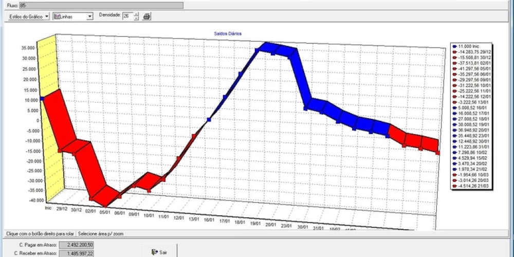Increase Densidade with the up arrow

tap(136, 14)
